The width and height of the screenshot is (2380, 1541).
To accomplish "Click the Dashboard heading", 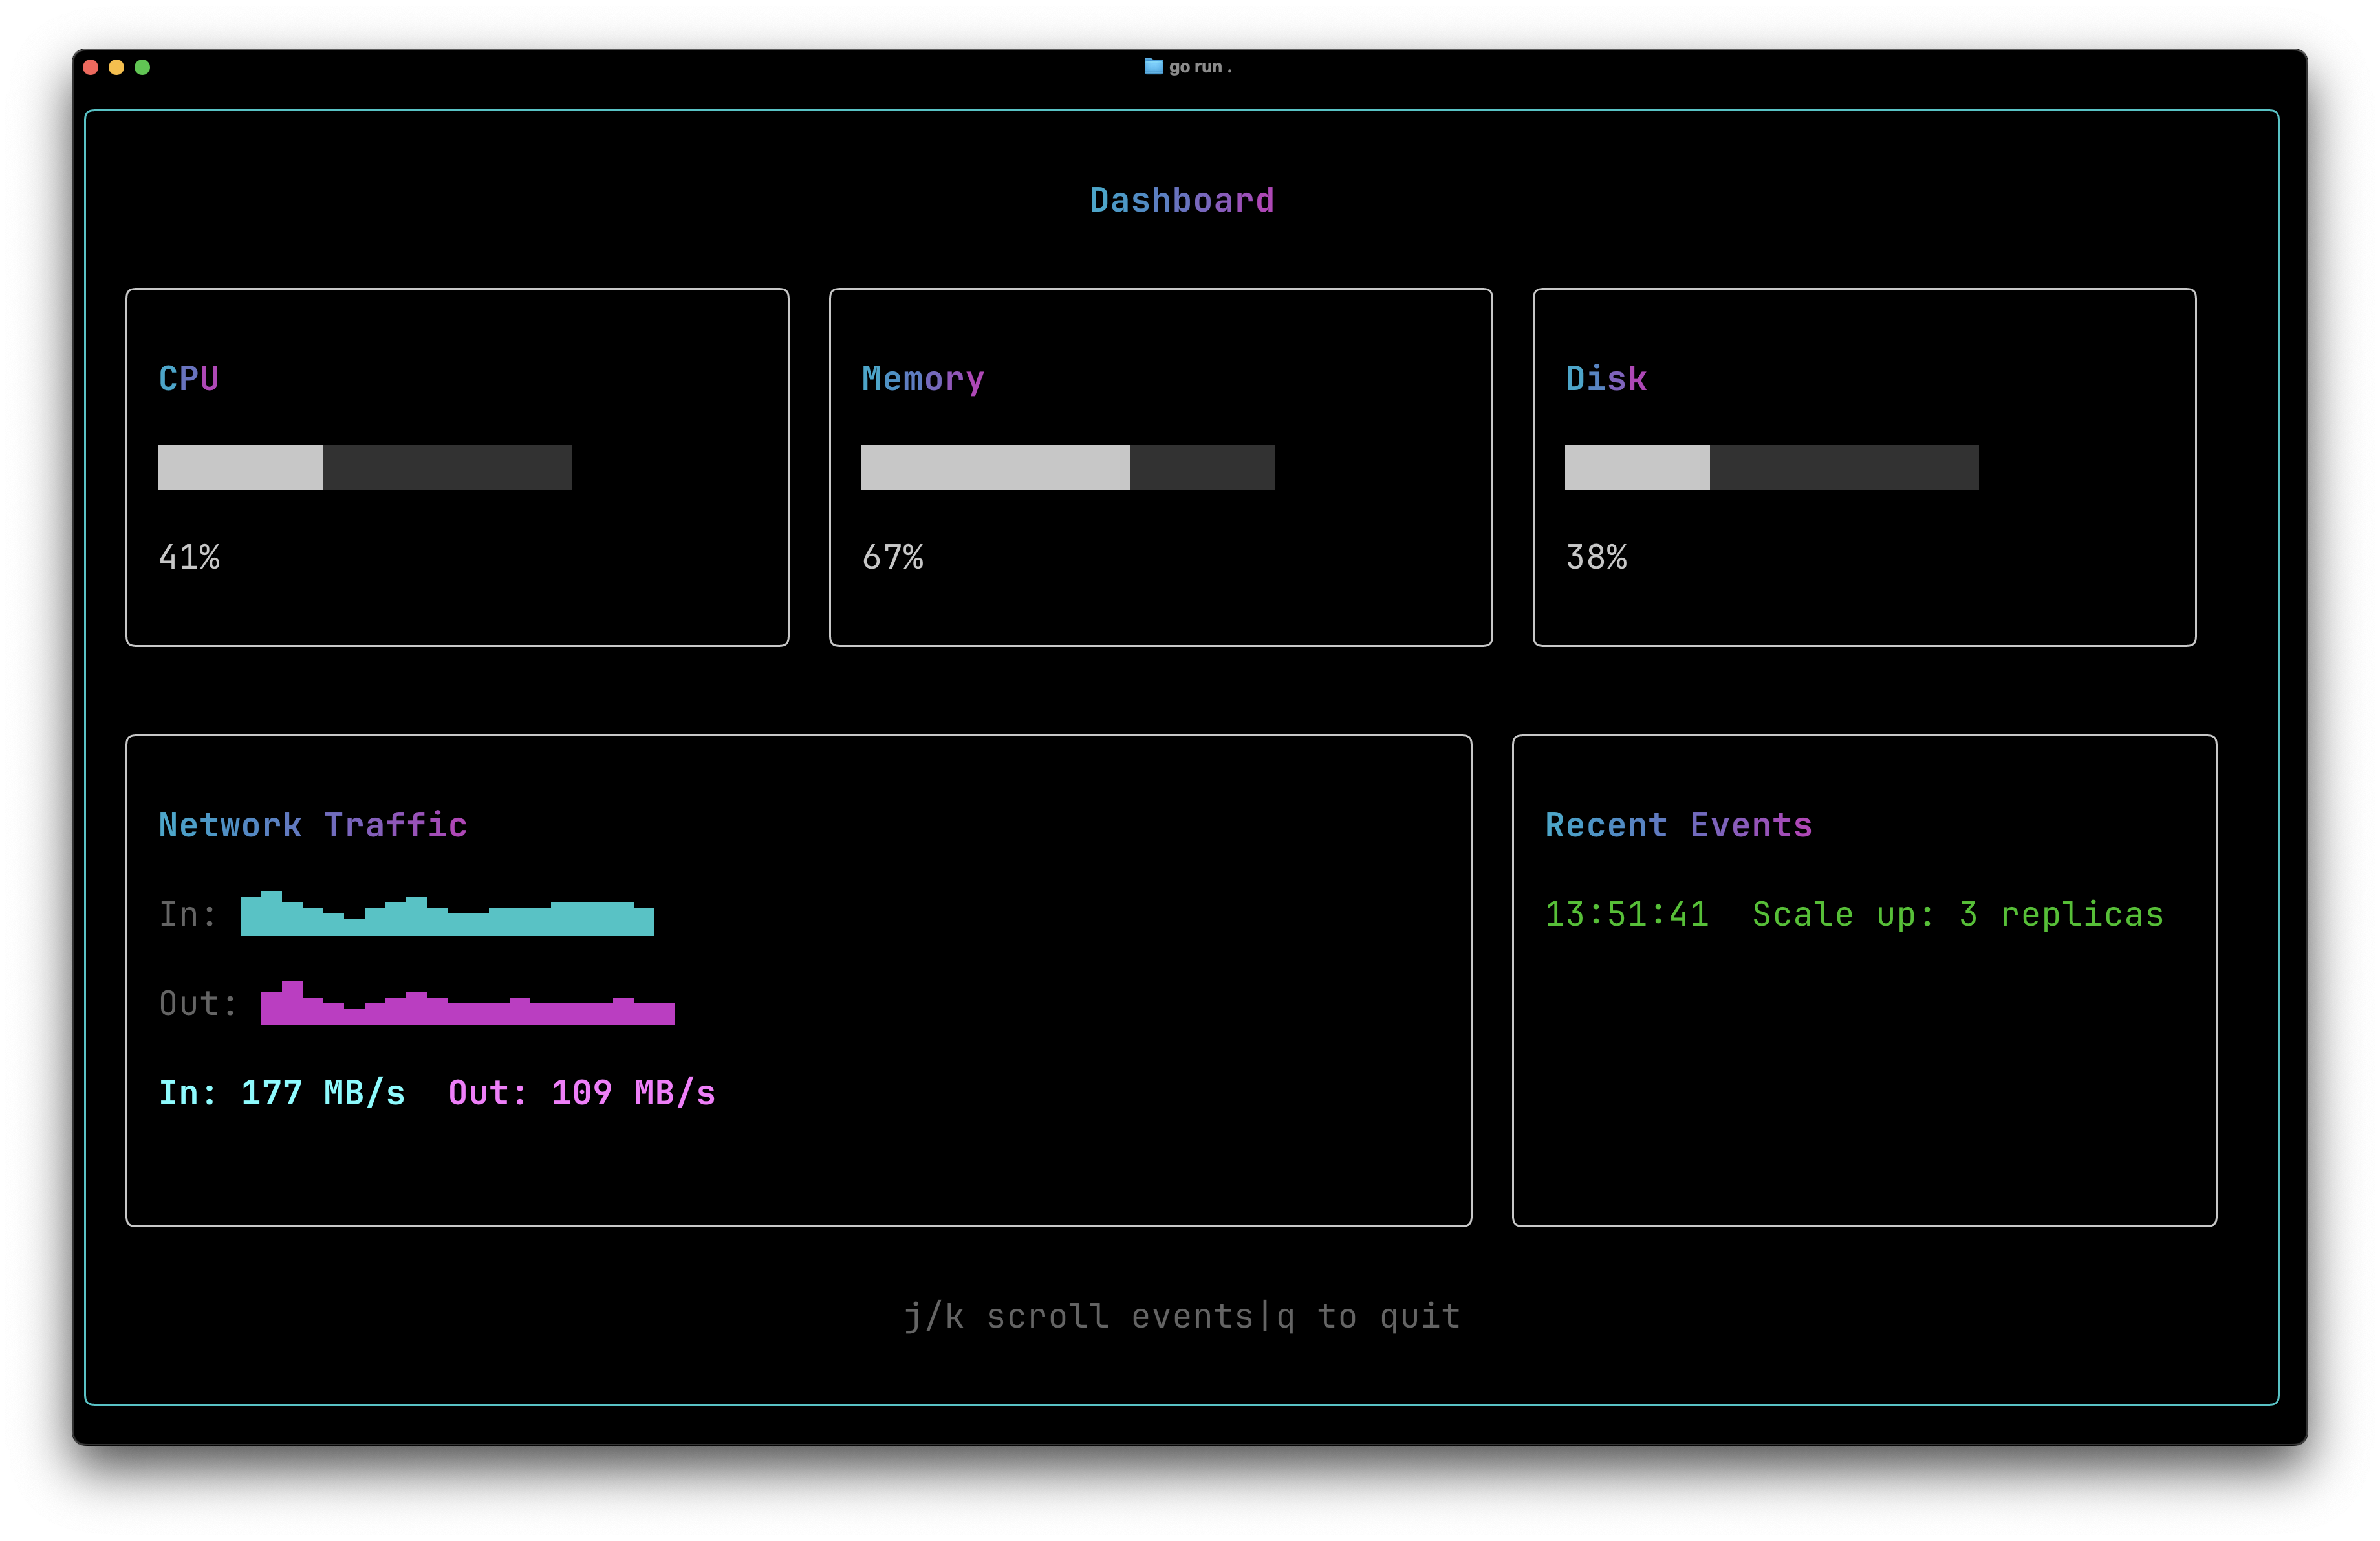I will pyautogui.click(x=1182, y=200).
